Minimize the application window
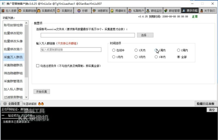This screenshot has width=218, height=140. (x=192, y=4)
